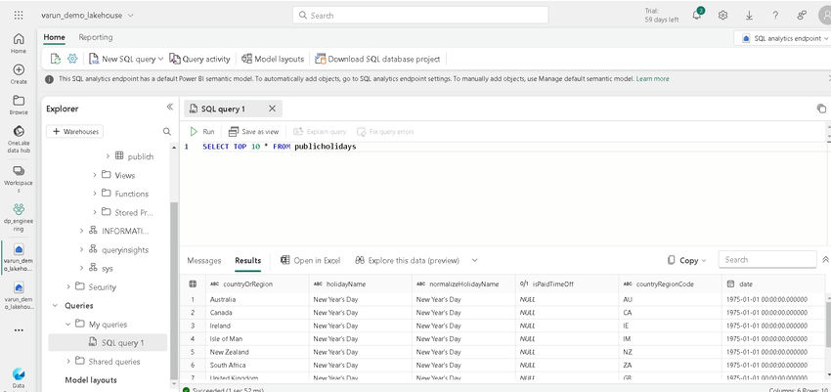Click the New Zealand cell

pos(256,352)
